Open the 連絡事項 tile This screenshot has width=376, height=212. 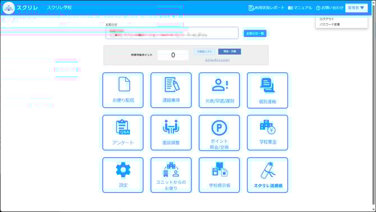pyautogui.click(x=171, y=90)
